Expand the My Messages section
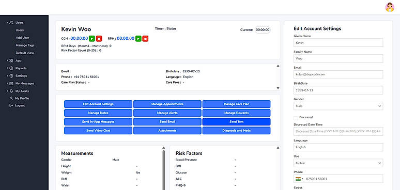Image resolution: width=400 pixels, height=190 pixels. click(x=8, y=83)
